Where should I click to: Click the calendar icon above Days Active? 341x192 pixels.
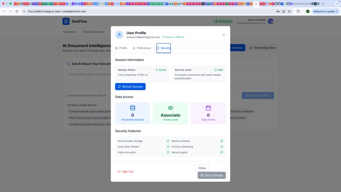pyautogui.click(x=208, y=108)
